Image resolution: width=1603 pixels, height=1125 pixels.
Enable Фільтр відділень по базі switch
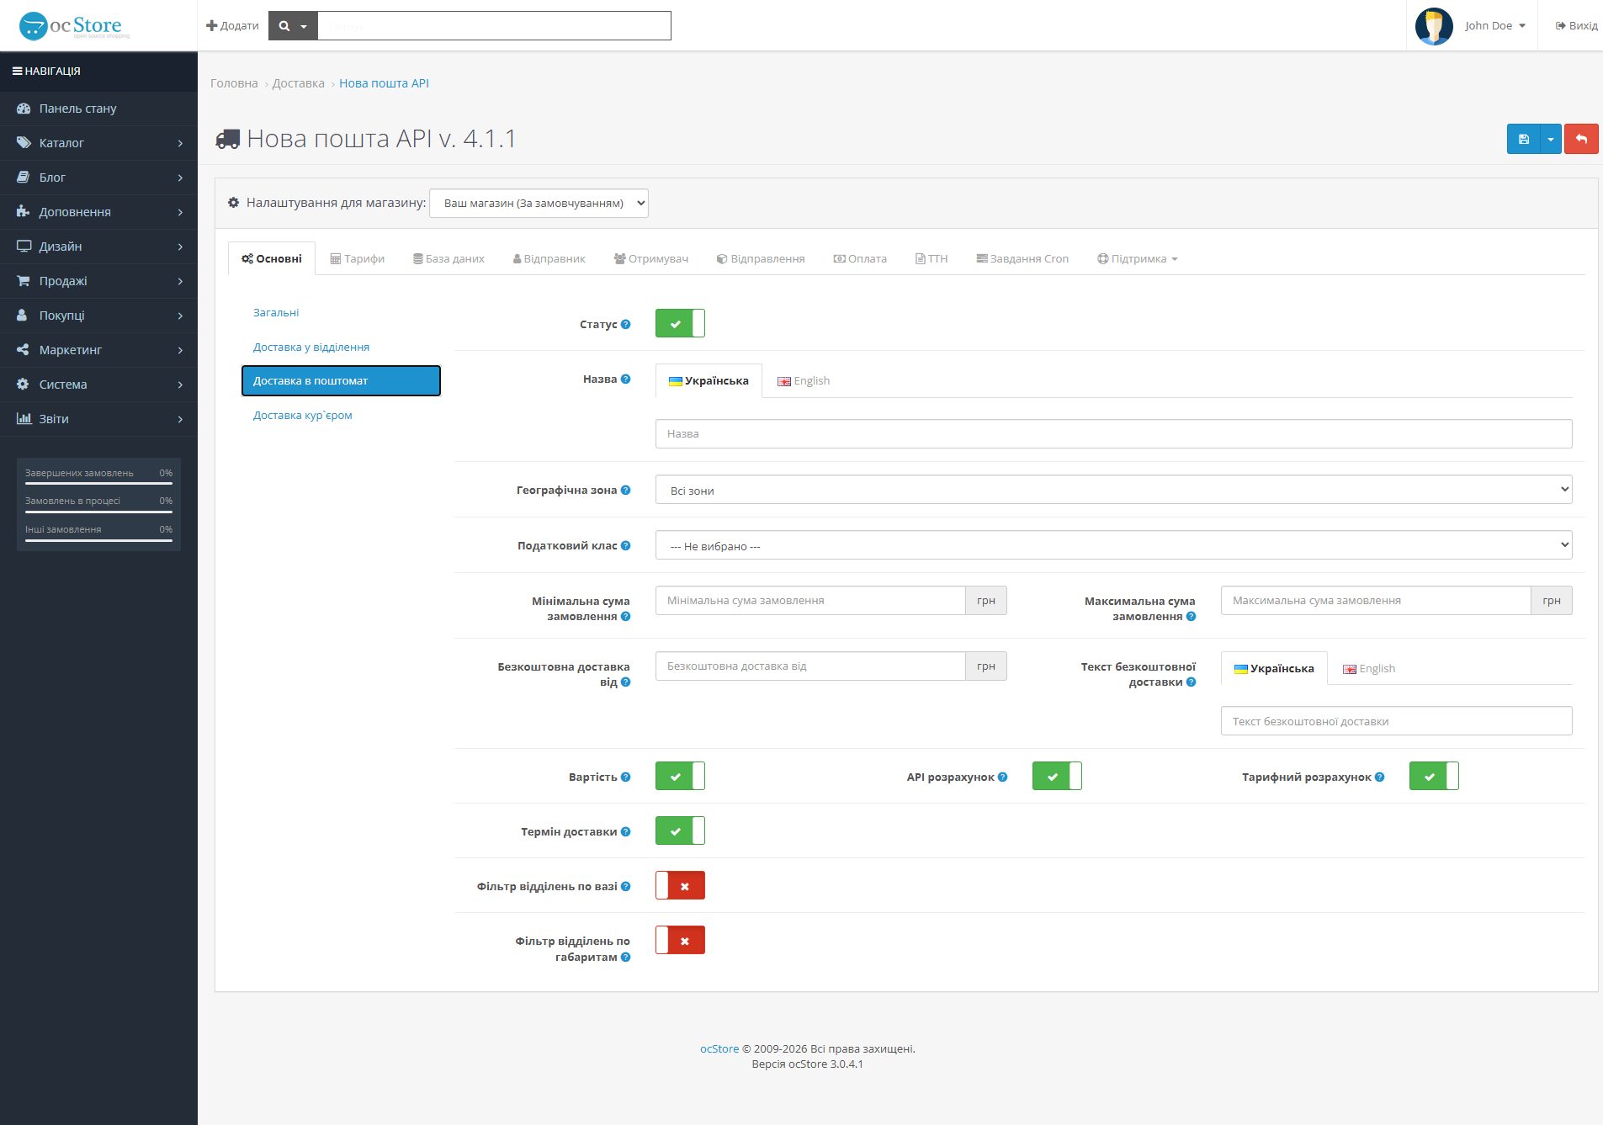click(x=680, y=885)
